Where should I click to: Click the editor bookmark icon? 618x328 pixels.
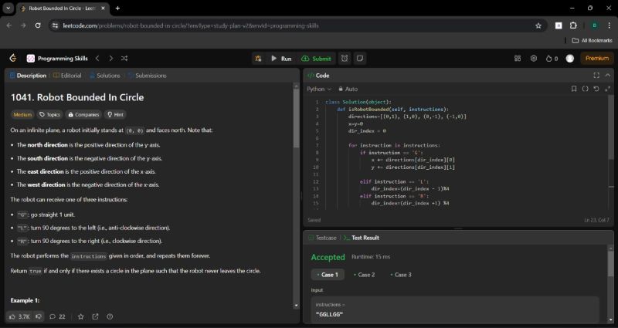574,89
